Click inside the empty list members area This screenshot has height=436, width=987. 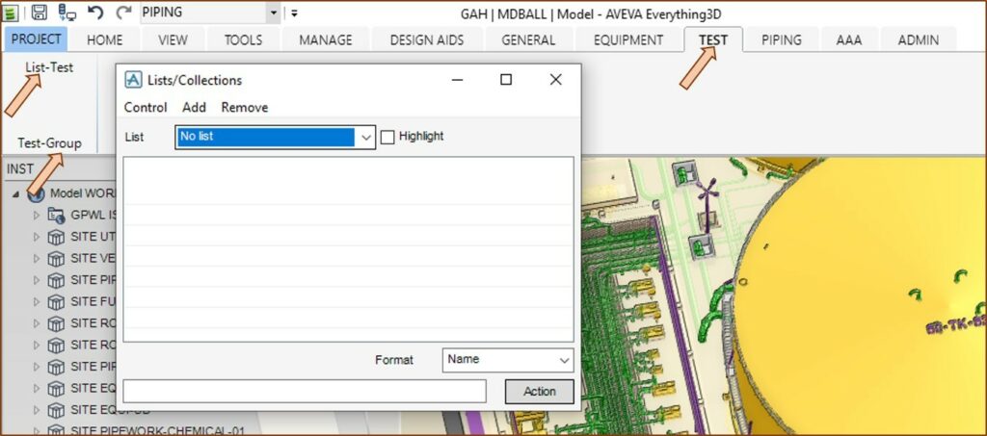pos(348,249)
